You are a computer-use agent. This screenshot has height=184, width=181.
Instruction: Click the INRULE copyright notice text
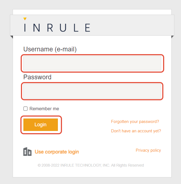tap(91, 165)
